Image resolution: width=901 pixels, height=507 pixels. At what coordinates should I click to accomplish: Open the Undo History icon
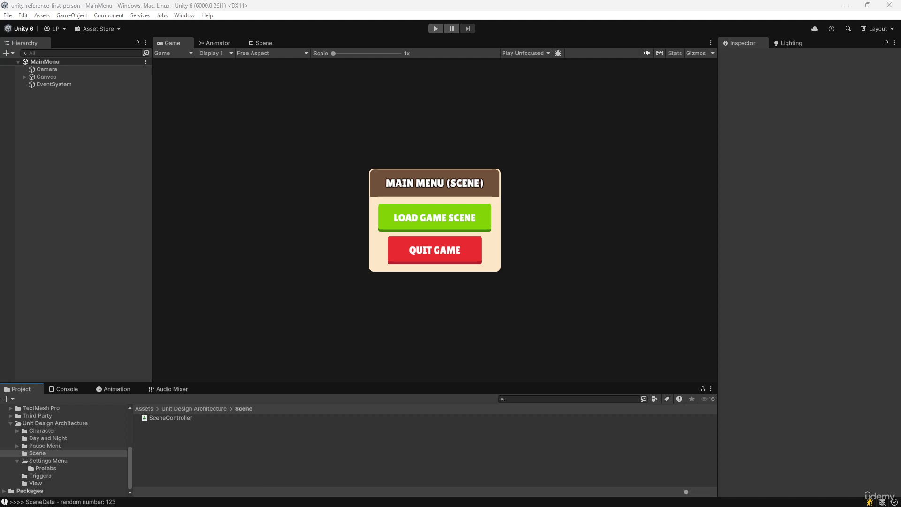pyautogui.click(x=832, y=29)
